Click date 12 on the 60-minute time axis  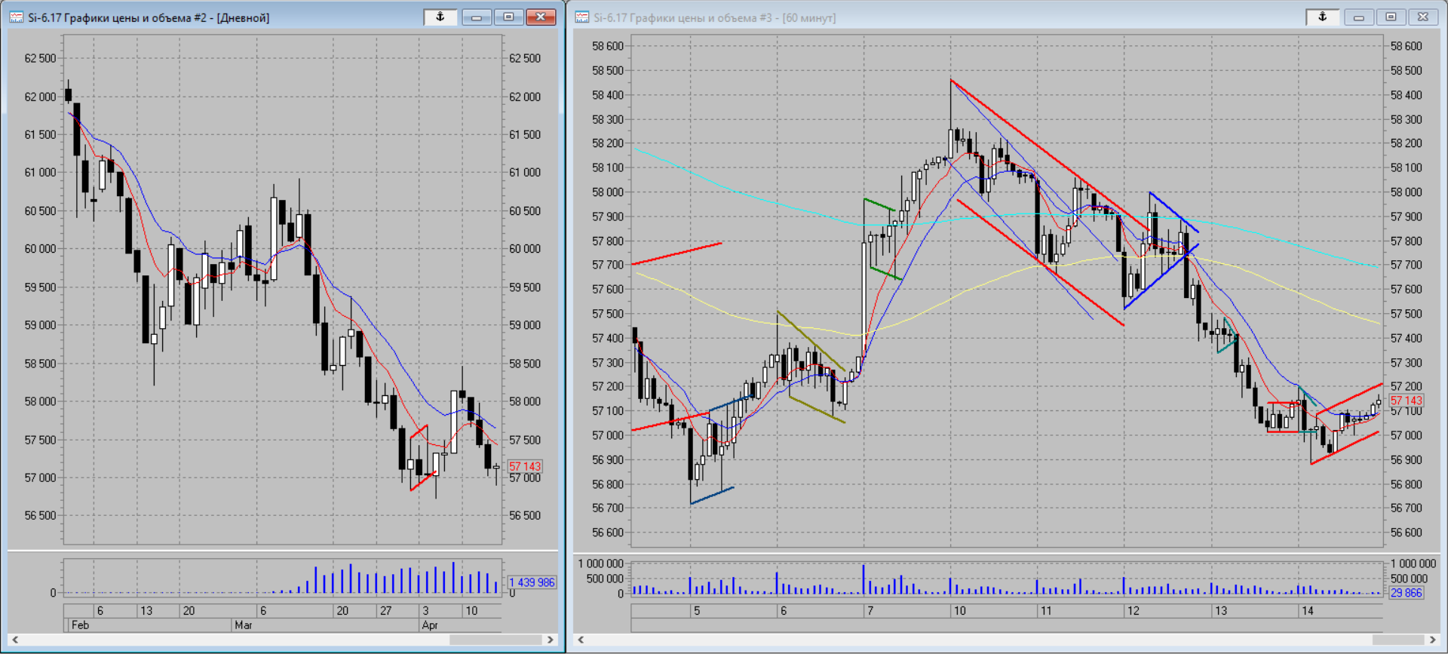point(1133,611)
